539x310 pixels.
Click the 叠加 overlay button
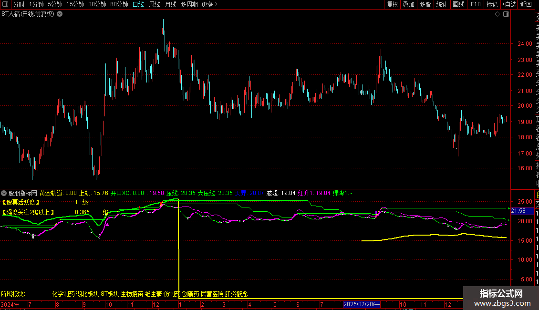click(x=409, y=4)
